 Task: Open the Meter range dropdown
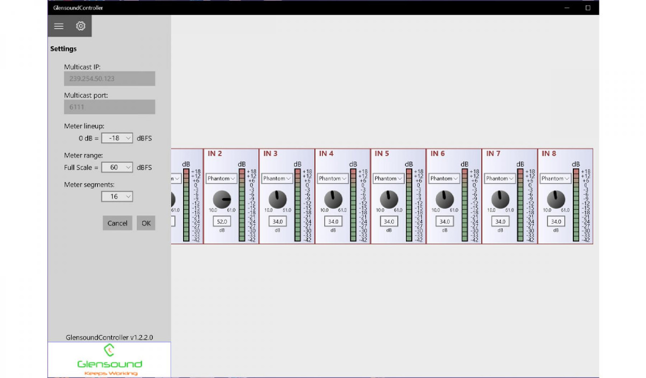coord(117,167)
